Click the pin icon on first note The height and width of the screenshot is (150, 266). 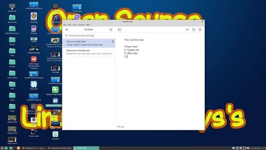click(x=113, y=42)
